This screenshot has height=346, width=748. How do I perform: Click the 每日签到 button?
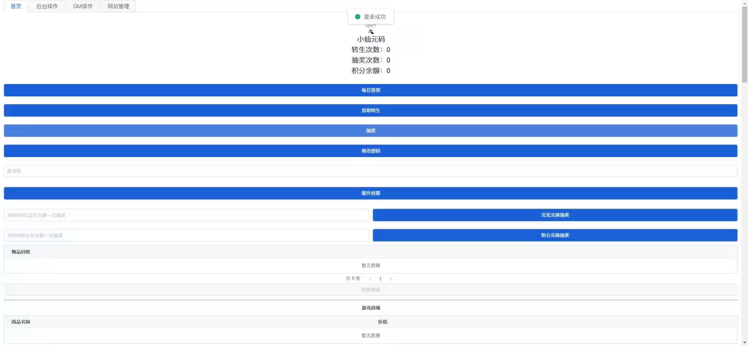pyautogui.click(x=370, y=90)
